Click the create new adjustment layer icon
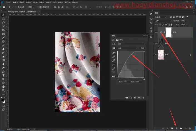 (x=177, y=128)
